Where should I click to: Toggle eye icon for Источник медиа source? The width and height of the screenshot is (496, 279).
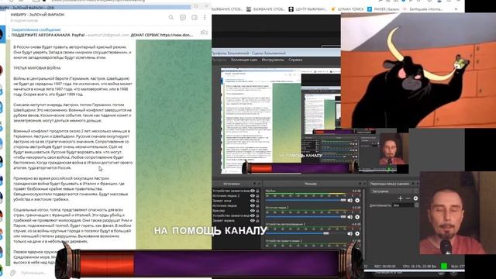click(x=253, y=205)
